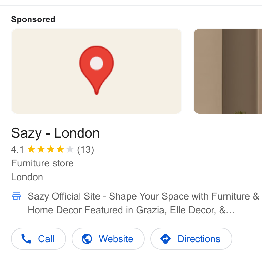The height and width of the screenshot is (258, 262).
Task: Get Directions to Sazy London
Action: (x=191, y=239)
